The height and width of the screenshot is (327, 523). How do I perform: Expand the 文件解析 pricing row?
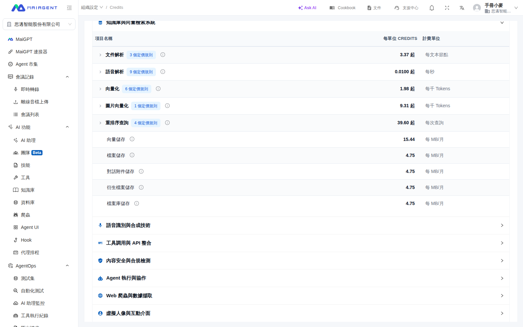[100, 55]
